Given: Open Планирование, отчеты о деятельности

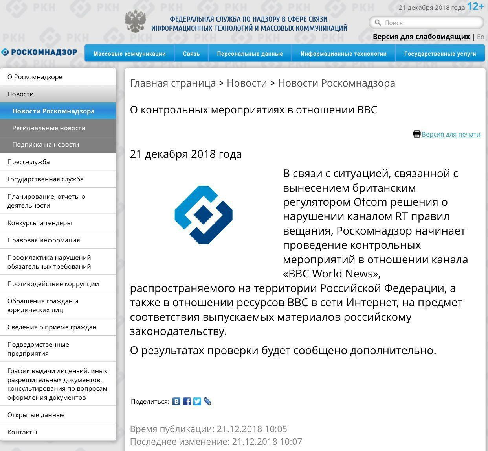Looking at the screenshot, I should pyautogui.click(x=58, y=201).
